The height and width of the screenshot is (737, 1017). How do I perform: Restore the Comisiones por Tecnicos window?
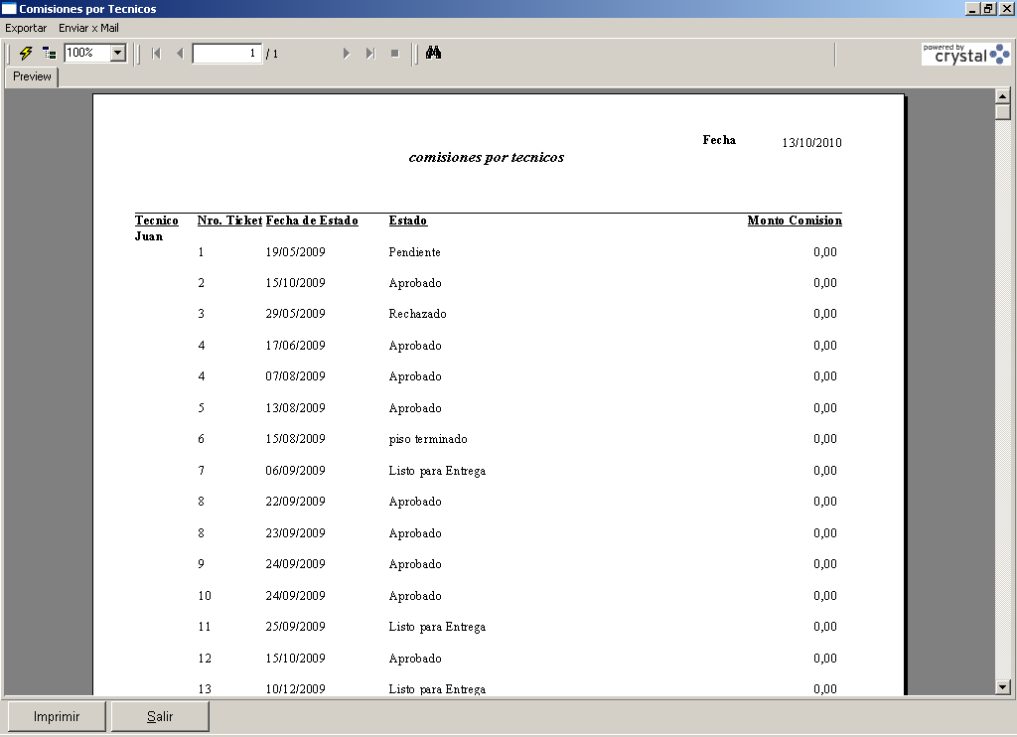pos(988,9)
